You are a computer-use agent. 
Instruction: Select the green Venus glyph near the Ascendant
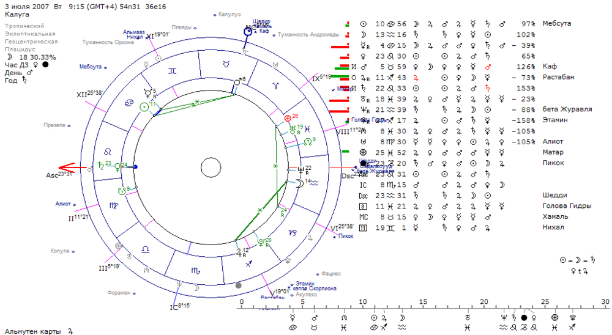(117, 167)
